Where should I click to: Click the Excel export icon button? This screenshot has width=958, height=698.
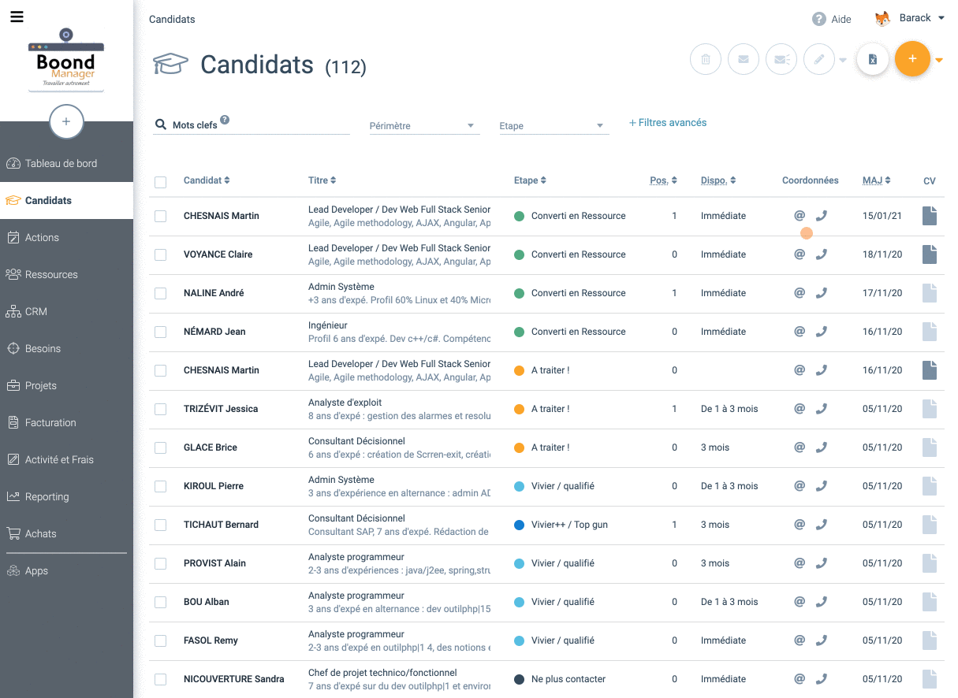coord(872,59)
